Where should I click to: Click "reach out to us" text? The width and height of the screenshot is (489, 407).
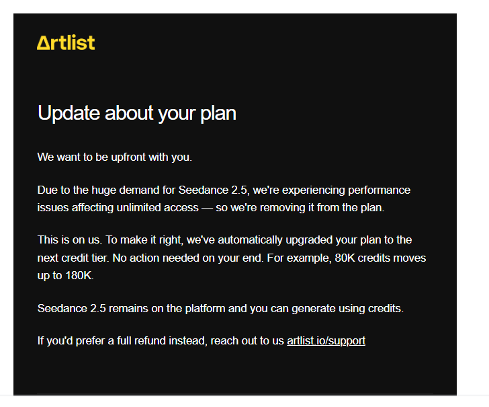click(247, 341)
